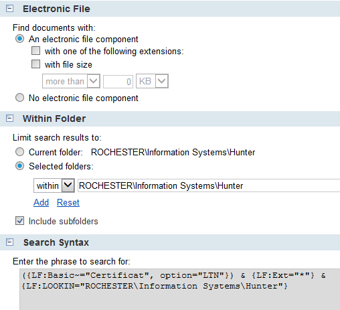Click the ROCHESTER folder path input field
The image size is (340, 310).
[209, 185]
